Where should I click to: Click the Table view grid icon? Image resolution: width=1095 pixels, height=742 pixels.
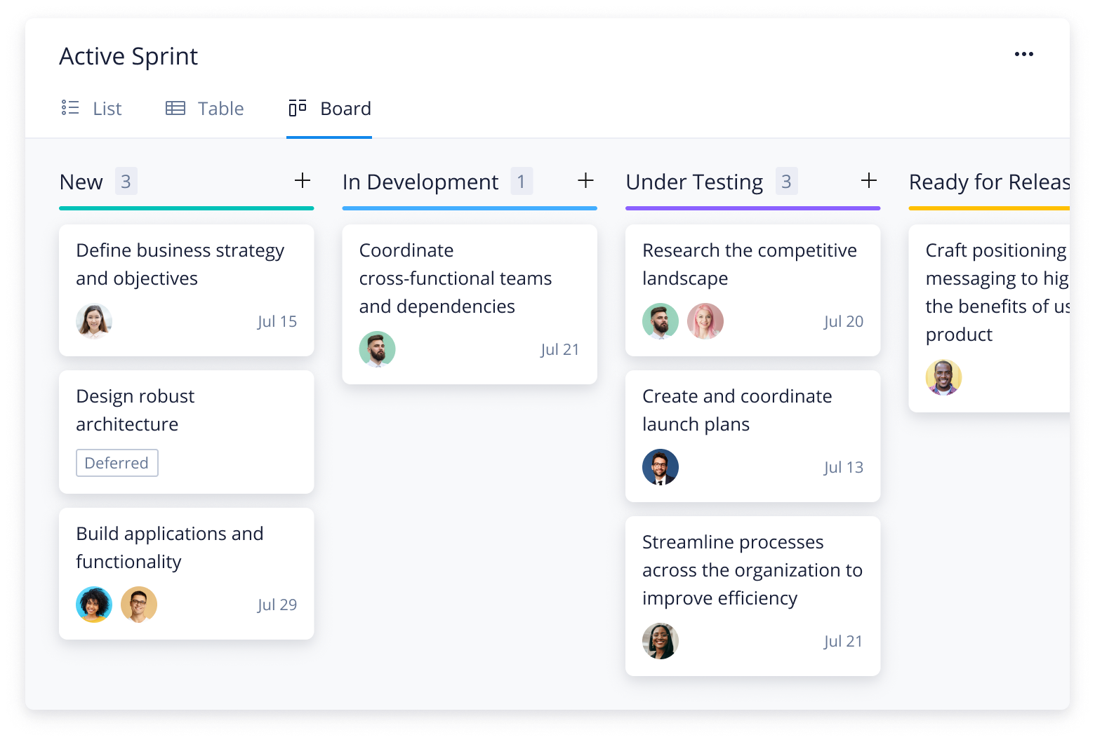click(175, 108)
